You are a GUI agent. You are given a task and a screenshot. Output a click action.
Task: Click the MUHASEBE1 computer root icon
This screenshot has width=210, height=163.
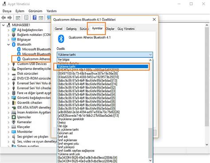[8, 25]
